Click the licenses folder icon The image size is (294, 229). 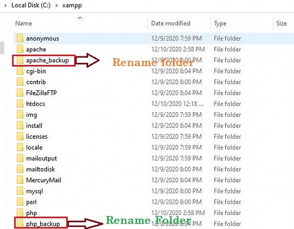(x=20, y=136)
